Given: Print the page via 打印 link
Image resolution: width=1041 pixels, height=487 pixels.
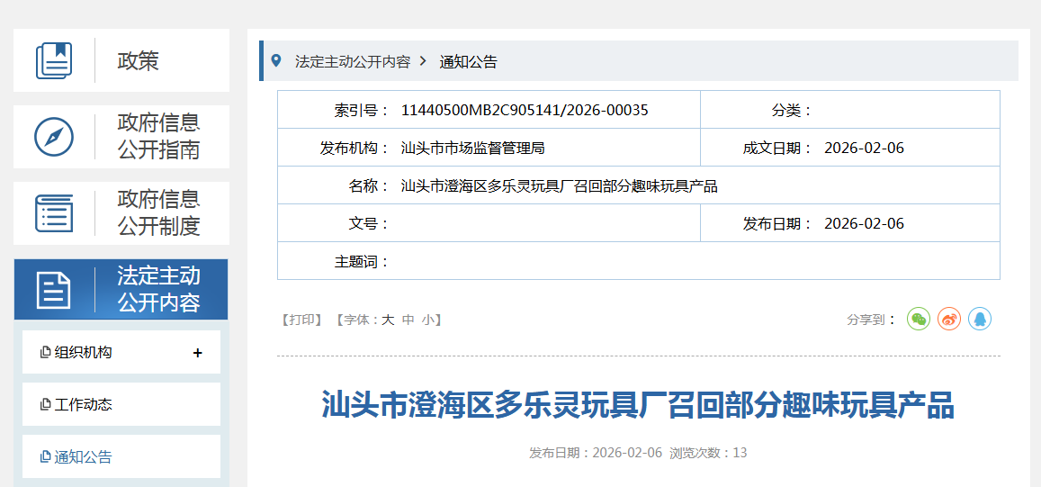Looking at the screenshot, I should [301, 320].
